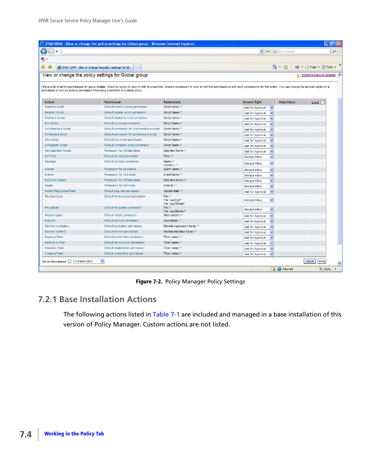Click the zoom magnifier in status bar
This screenshot has height=457, width=381.
[x=321, y=269]
